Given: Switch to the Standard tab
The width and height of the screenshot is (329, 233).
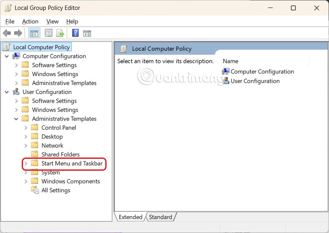Looking at the screenshot, I should tap(160, 217).
